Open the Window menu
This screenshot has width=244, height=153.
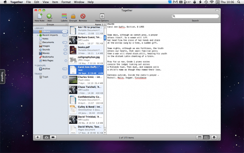(79, 2)
